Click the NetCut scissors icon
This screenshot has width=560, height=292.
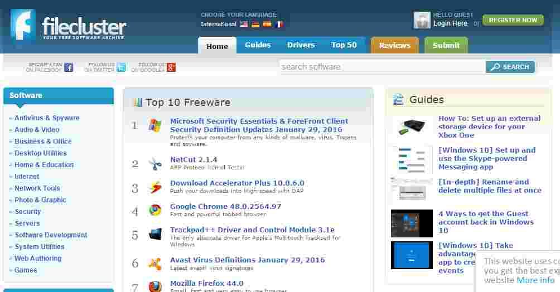[x=155, y=164]
